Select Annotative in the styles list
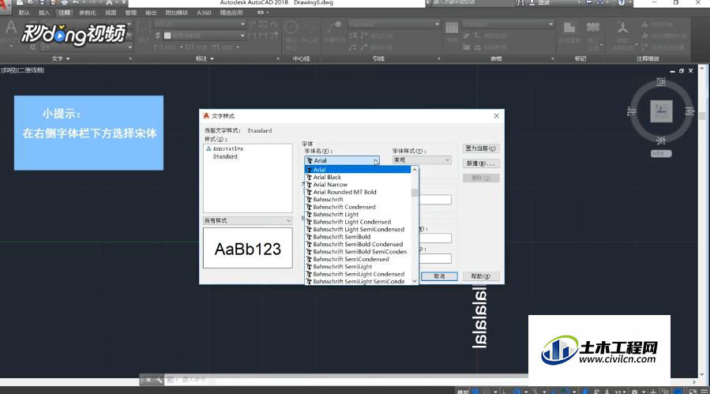Screen dimensions: 710x394 coord(227,148)
